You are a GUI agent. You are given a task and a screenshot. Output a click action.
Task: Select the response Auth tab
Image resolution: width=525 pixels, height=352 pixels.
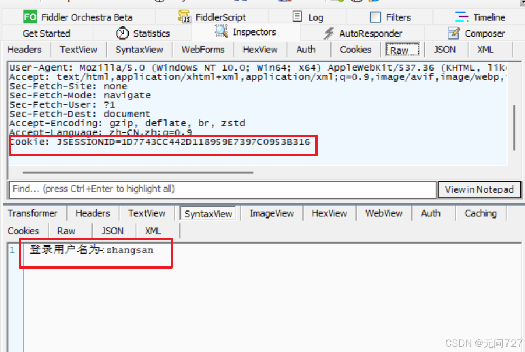click(x=431, y=213)
